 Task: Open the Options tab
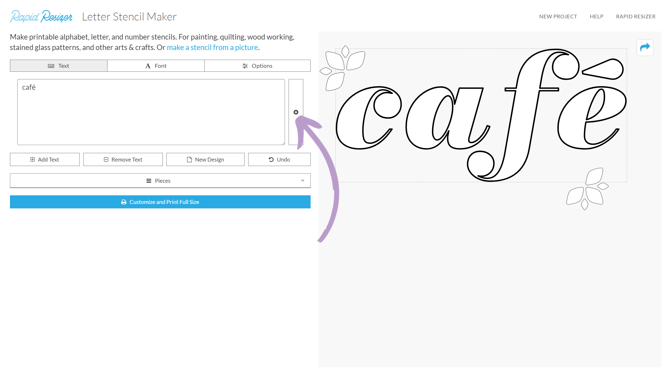pyautogui.click(x=257, y=66)
